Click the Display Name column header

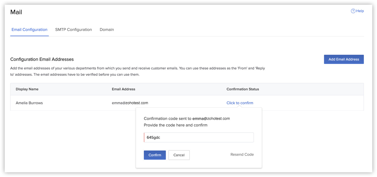(27, 89)
